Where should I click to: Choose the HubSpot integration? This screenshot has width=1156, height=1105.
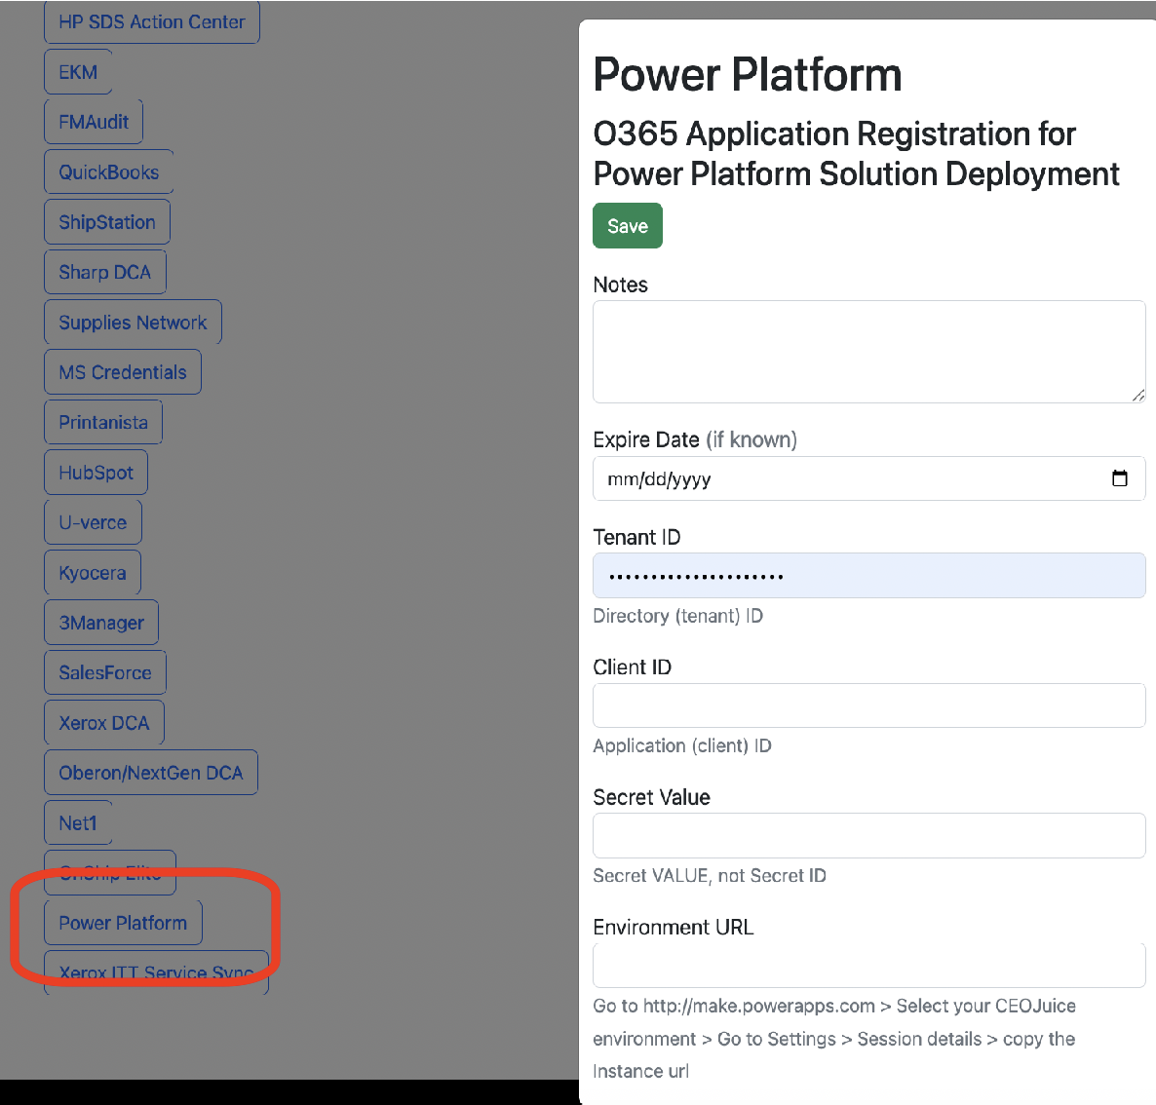point(96,473)
